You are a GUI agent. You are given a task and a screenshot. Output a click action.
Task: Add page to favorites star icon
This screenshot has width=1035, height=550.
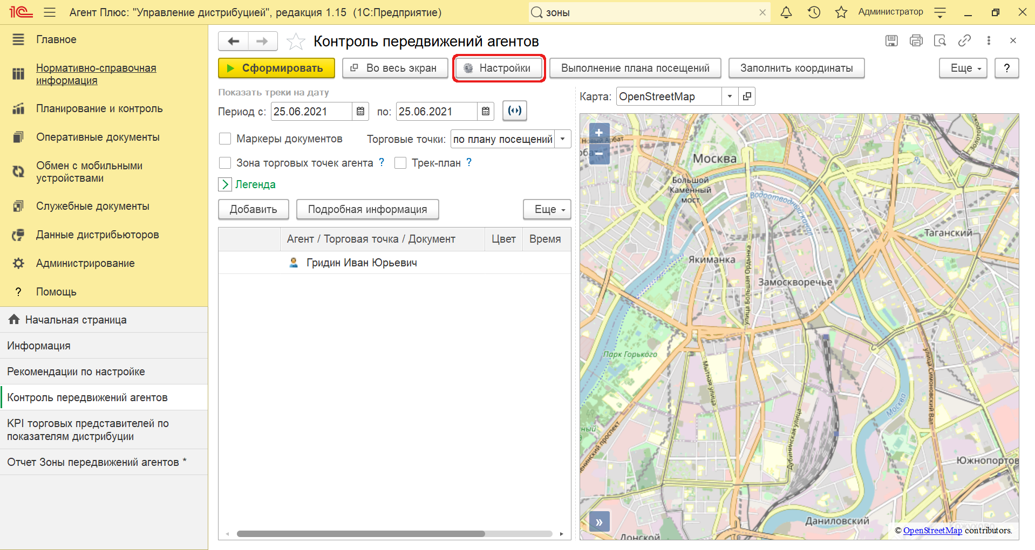click(x=296, y=41)
